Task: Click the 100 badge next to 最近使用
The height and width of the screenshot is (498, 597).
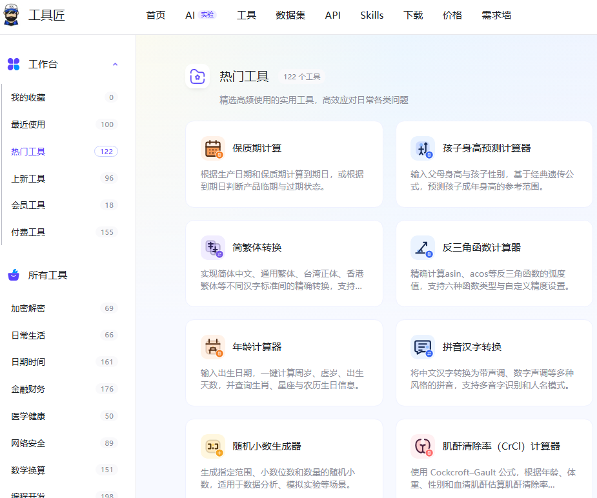Action: click(x=107, y=124)
